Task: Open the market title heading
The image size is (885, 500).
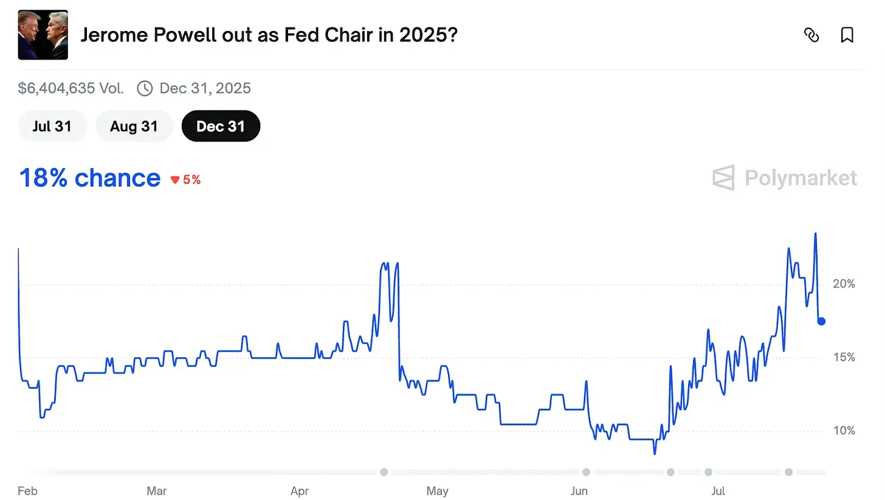Action: [269, 35]
